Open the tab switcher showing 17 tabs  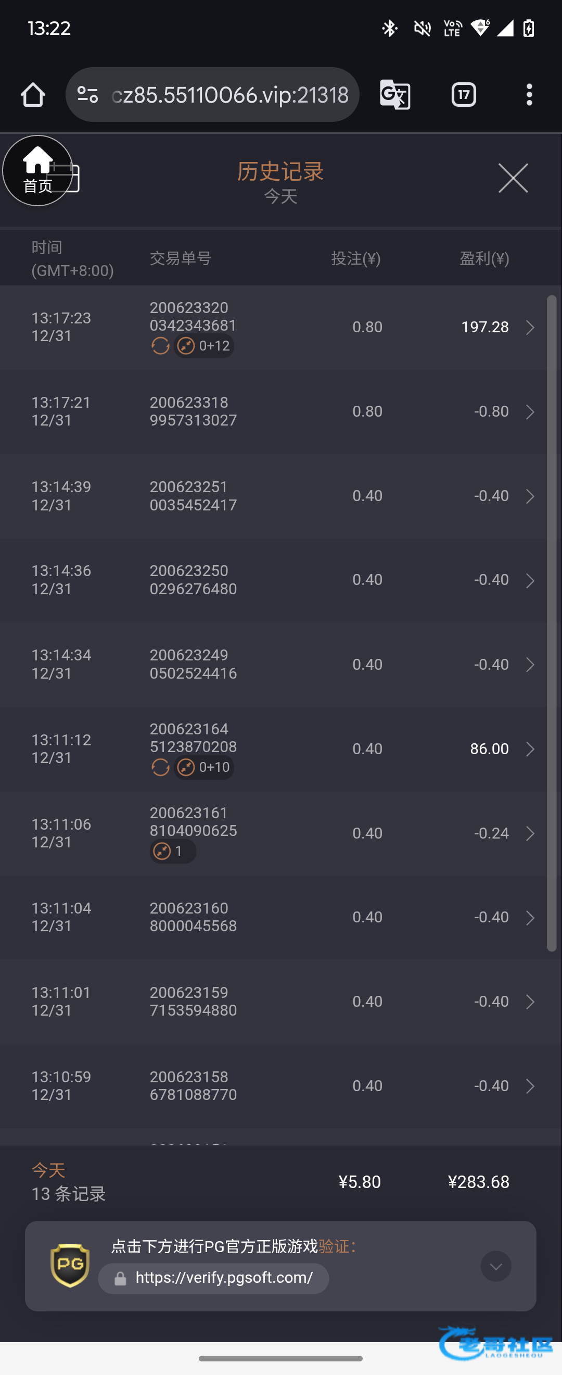tap(463, 95)
